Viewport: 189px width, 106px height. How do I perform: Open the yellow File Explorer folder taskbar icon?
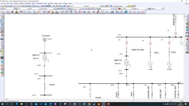point(22,104)
